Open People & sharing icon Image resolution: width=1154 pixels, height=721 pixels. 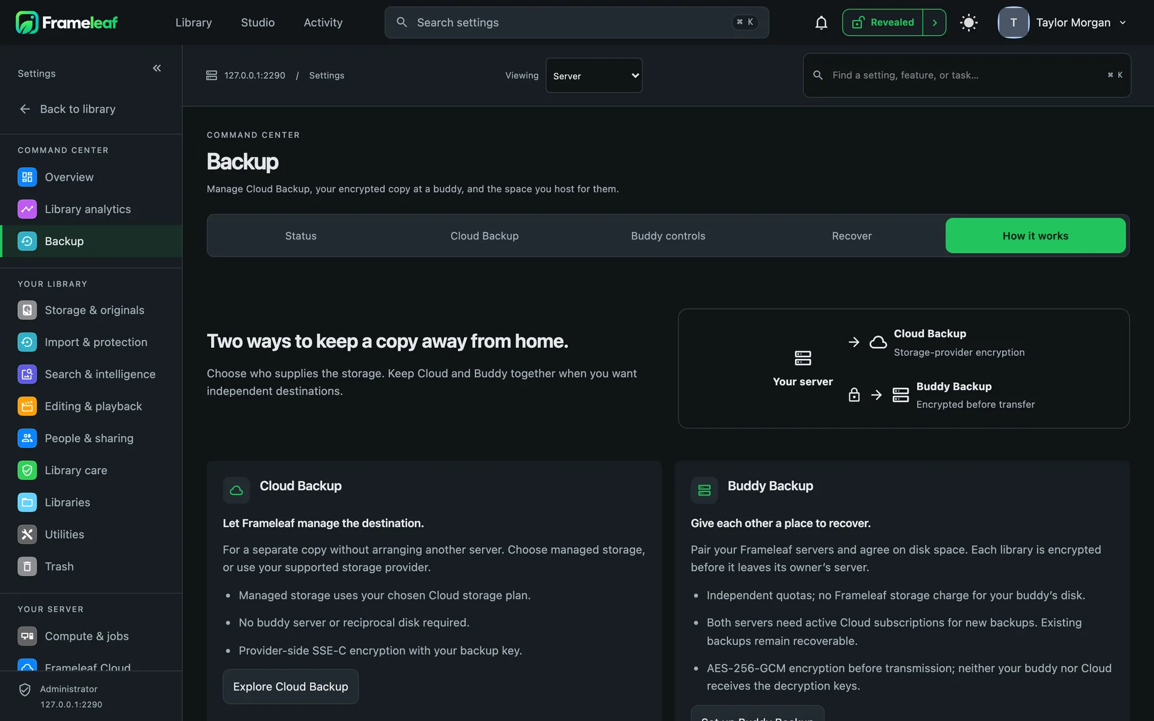(27, 438)
